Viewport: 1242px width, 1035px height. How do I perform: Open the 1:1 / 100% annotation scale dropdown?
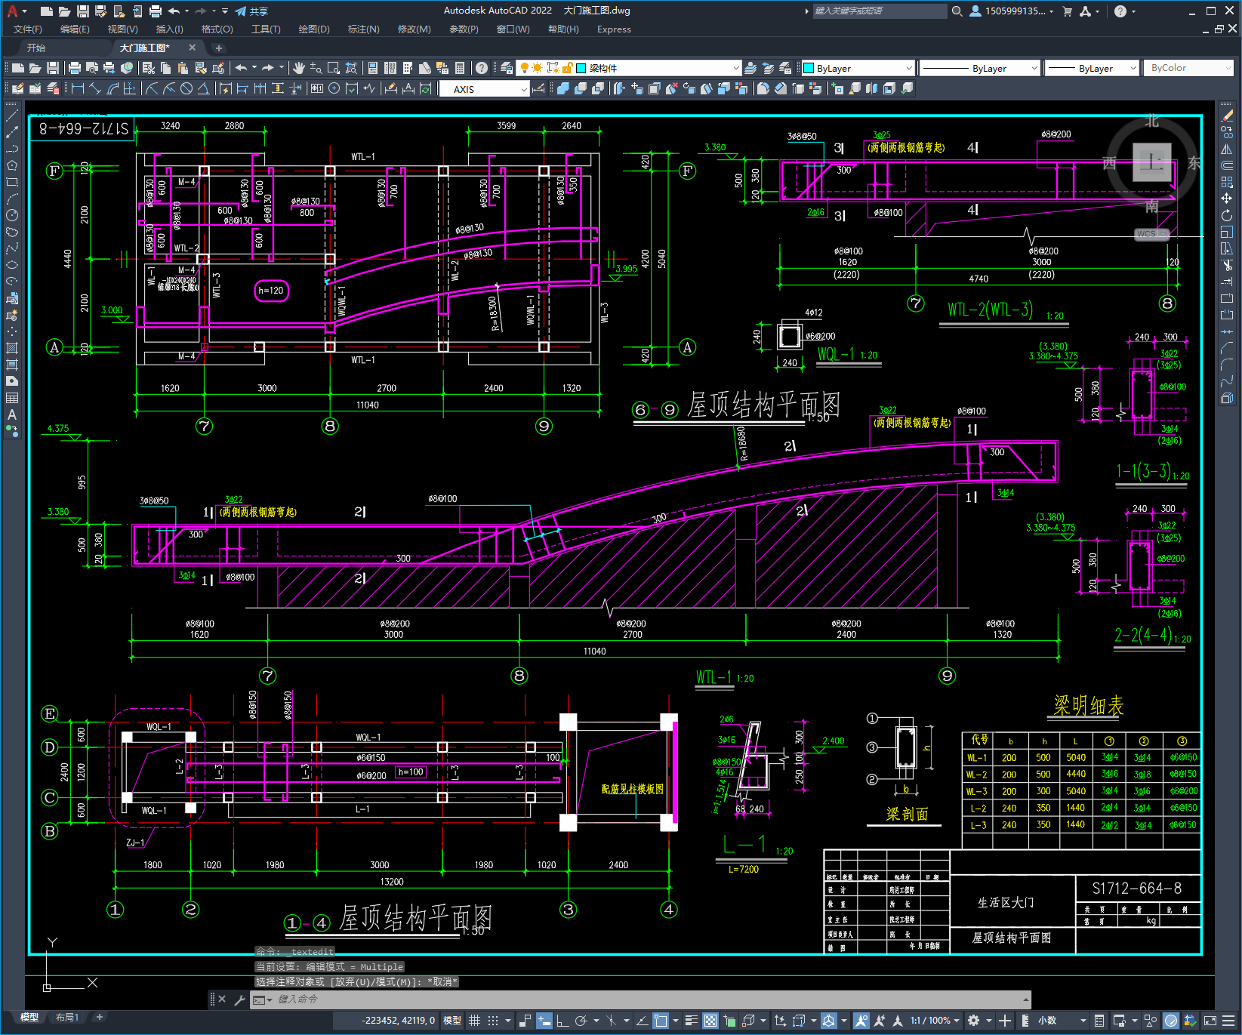935,1021
